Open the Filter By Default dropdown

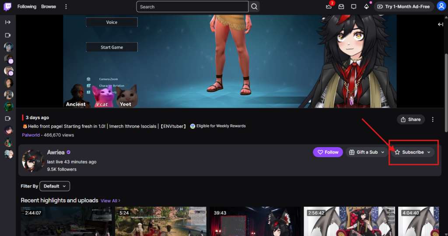pyautogui.click(x=55, y=186)
